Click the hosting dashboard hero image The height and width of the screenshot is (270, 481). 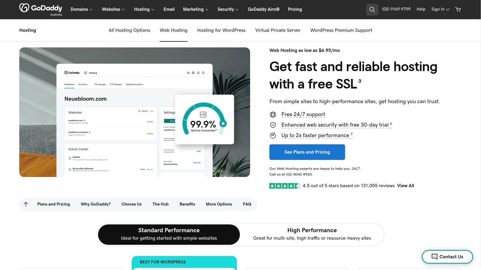[x=135, y=112]
